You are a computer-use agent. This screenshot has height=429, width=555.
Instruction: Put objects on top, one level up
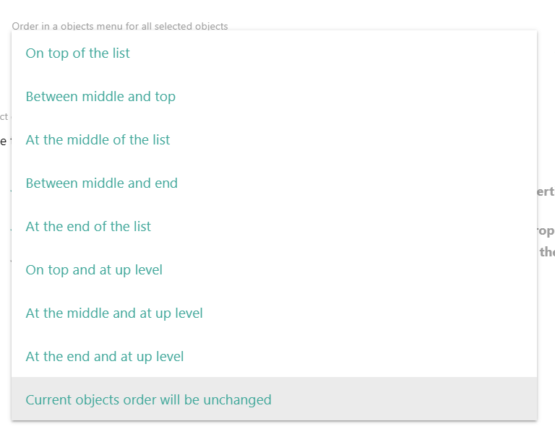94,269
